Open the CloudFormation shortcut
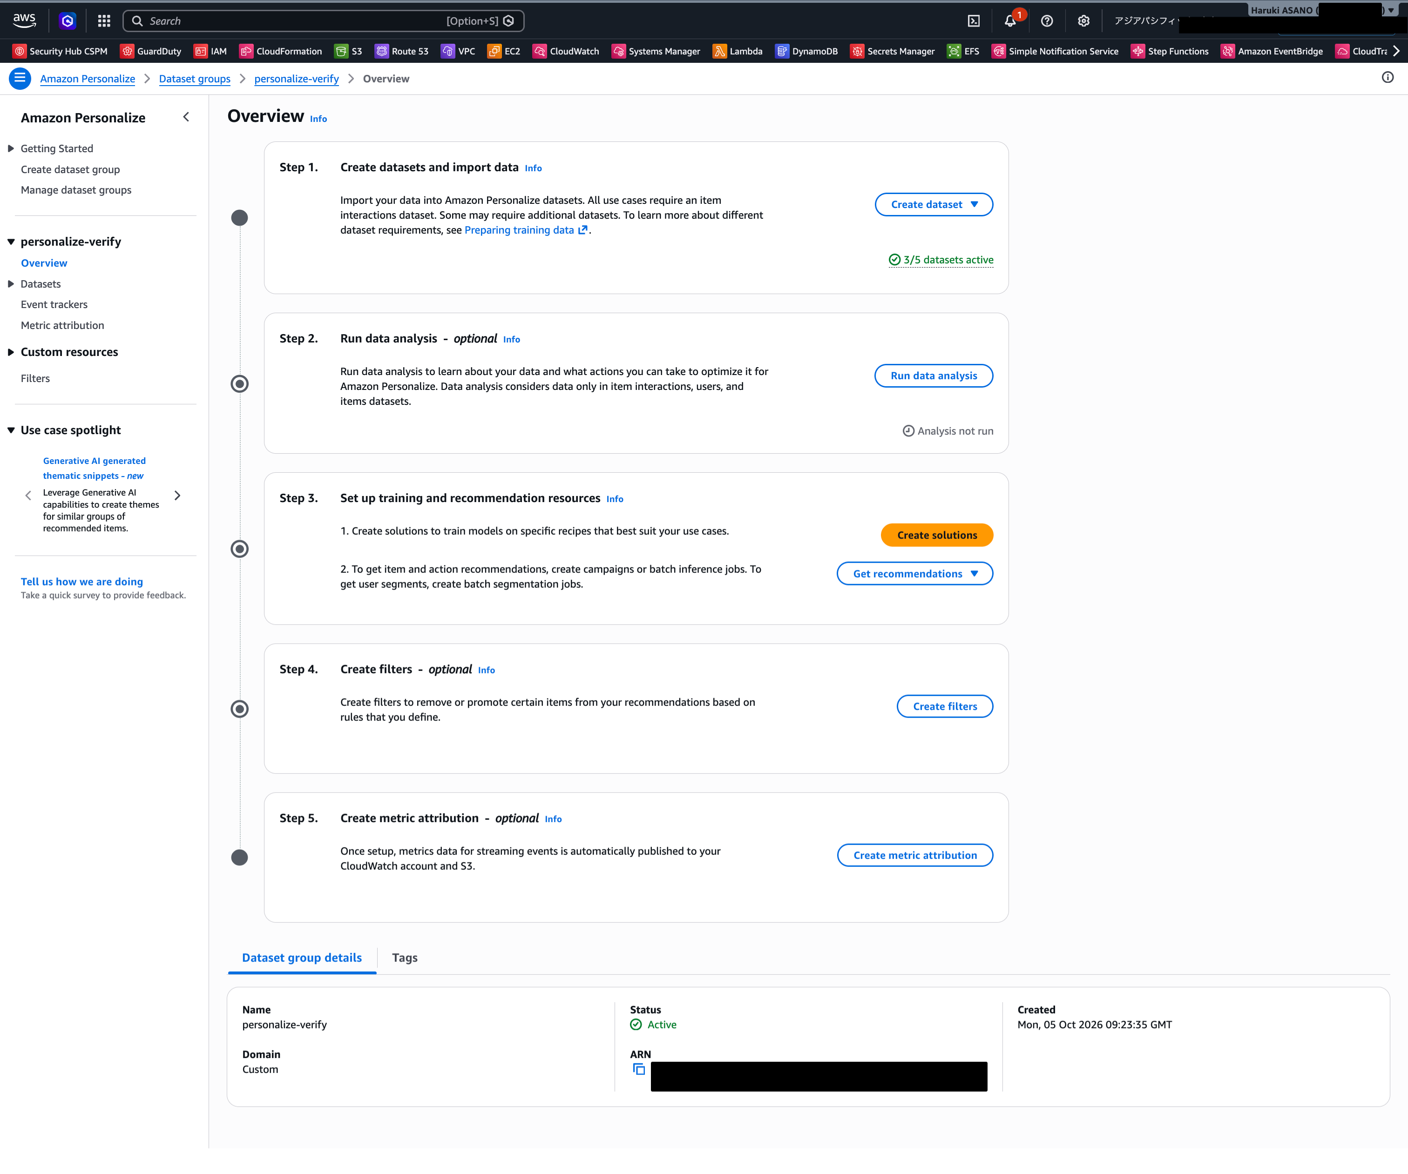Viewport: 1408px width, 1174px height. point(281,51)
